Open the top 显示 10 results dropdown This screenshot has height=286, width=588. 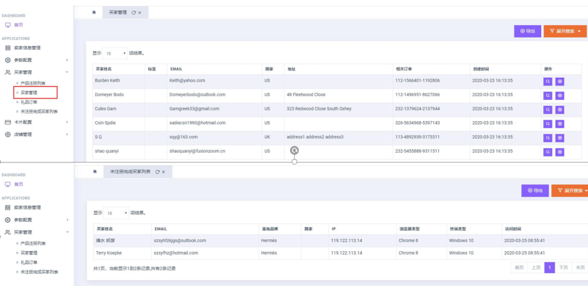point(115,53)
